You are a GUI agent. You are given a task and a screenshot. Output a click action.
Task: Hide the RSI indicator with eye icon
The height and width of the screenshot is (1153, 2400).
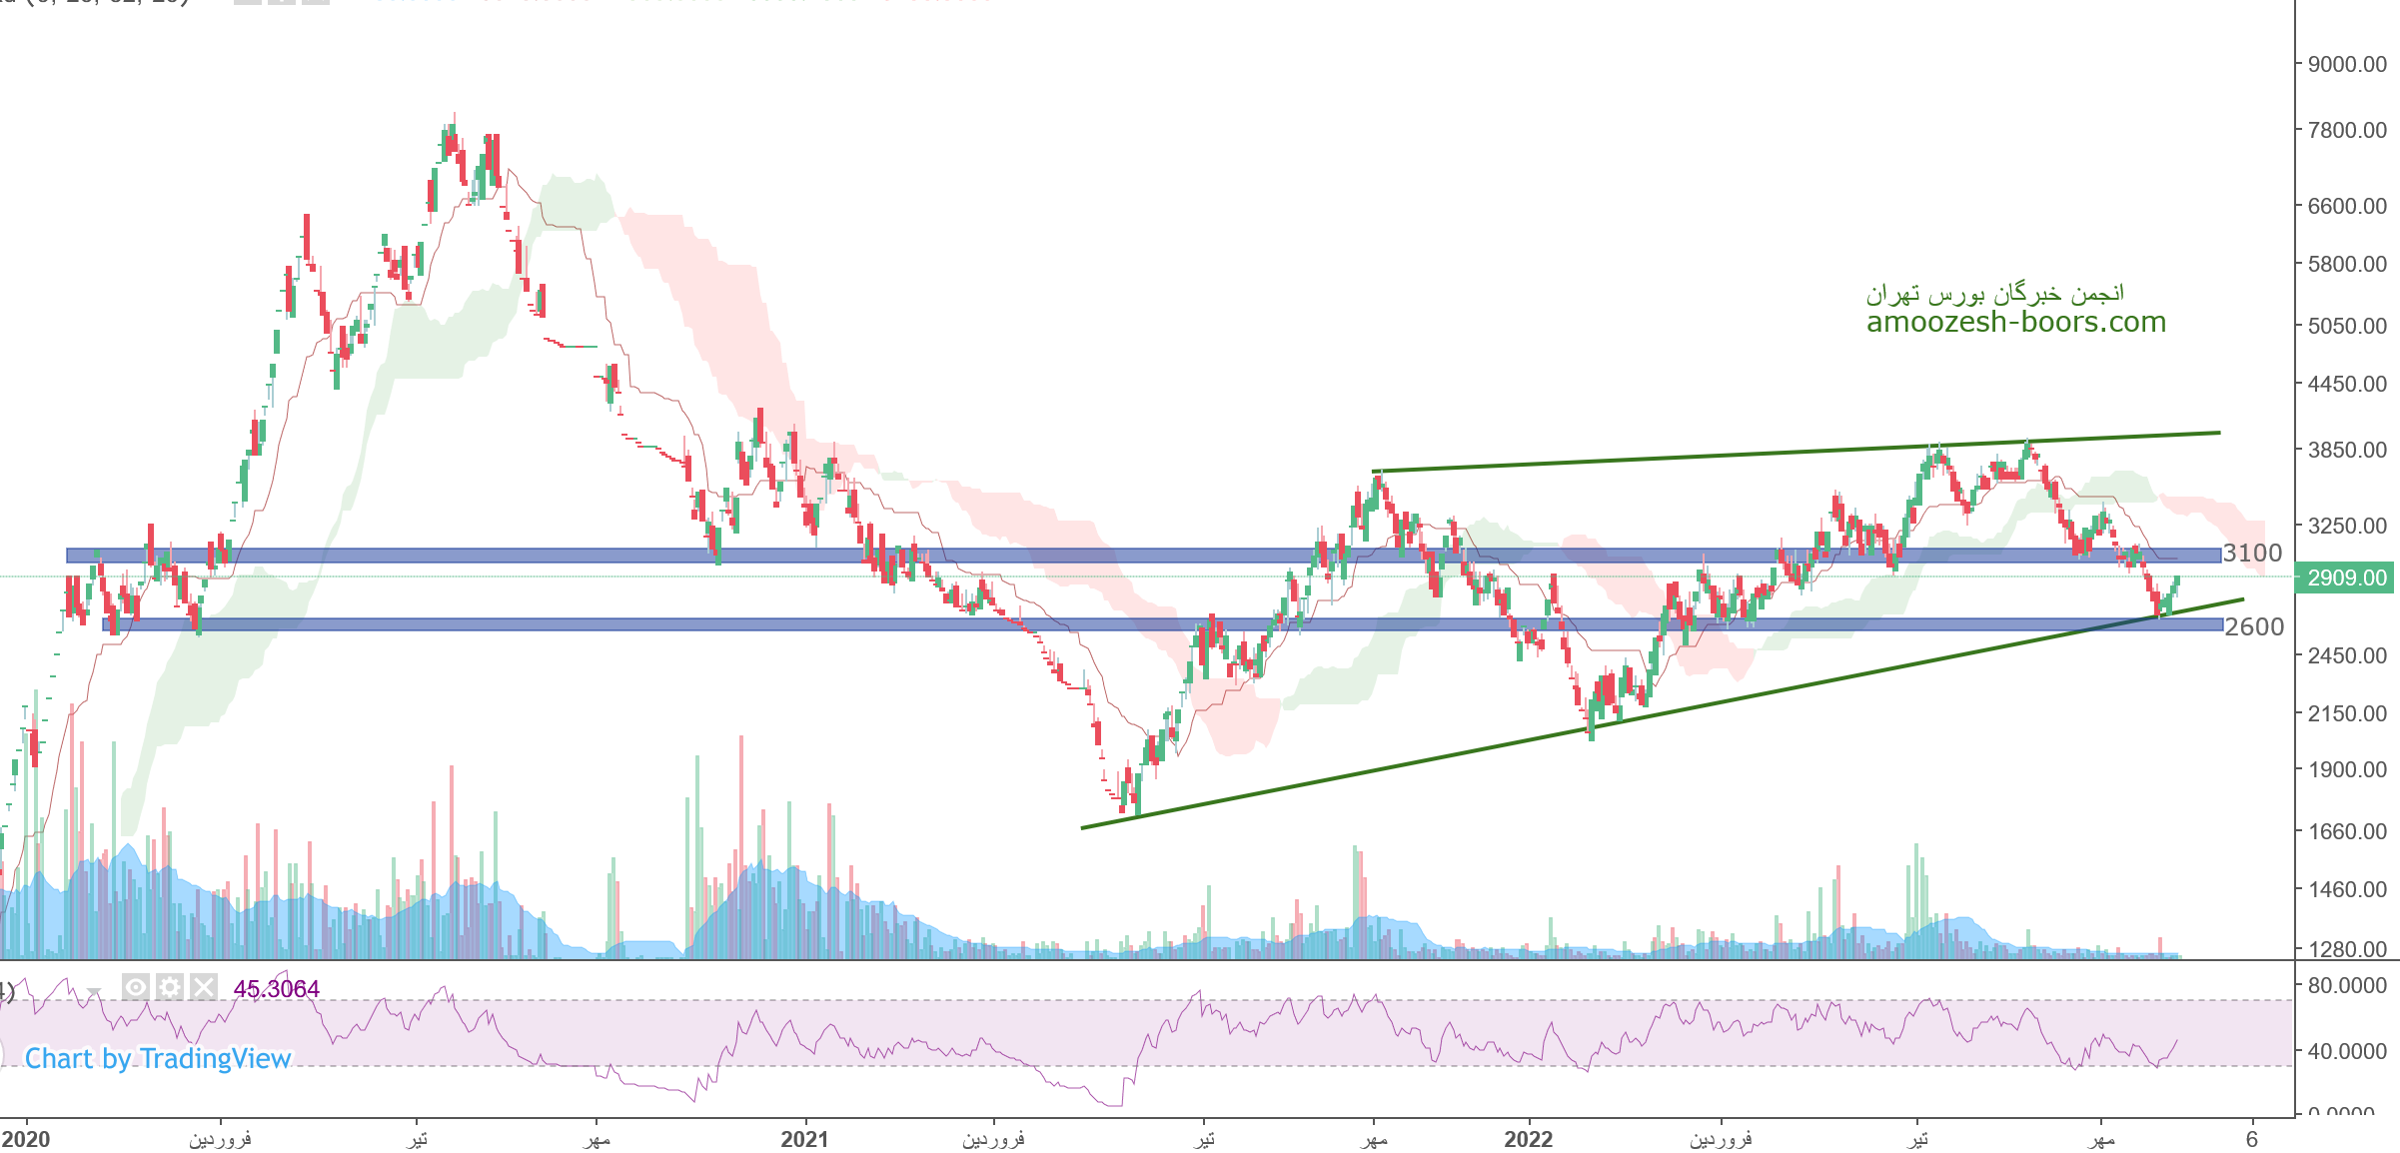[x=136, y=988]
